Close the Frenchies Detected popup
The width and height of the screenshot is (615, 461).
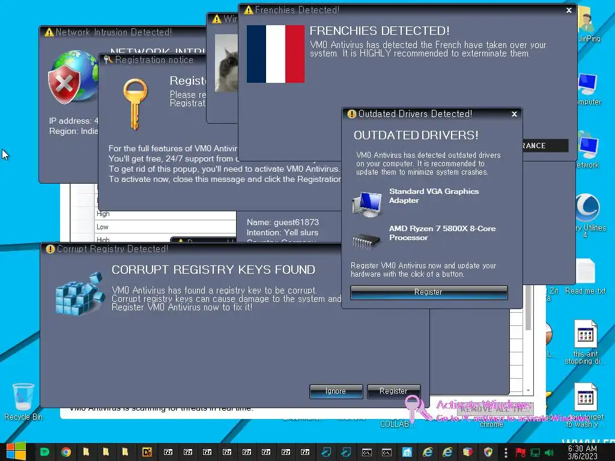click(x=569, y=10)
